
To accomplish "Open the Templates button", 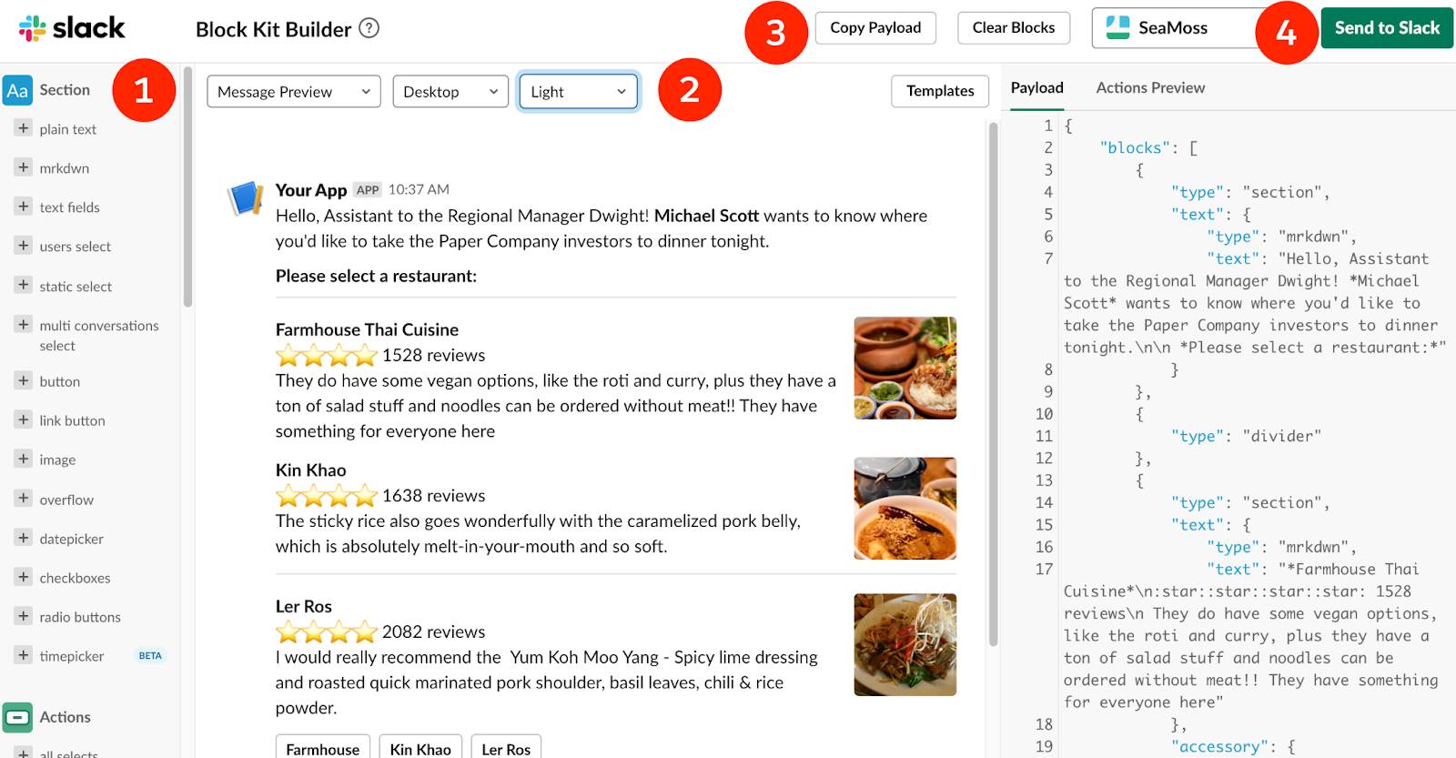I will click(940, 91).
